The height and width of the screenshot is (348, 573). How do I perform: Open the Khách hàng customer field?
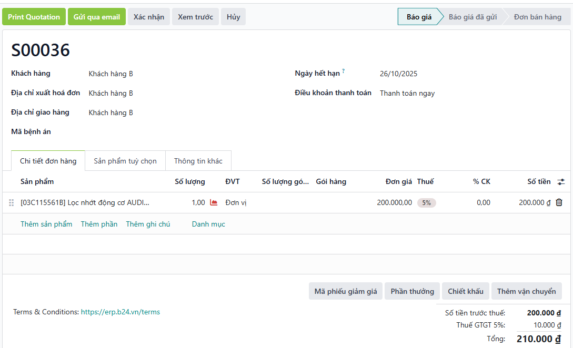click(x=110, y=74)
